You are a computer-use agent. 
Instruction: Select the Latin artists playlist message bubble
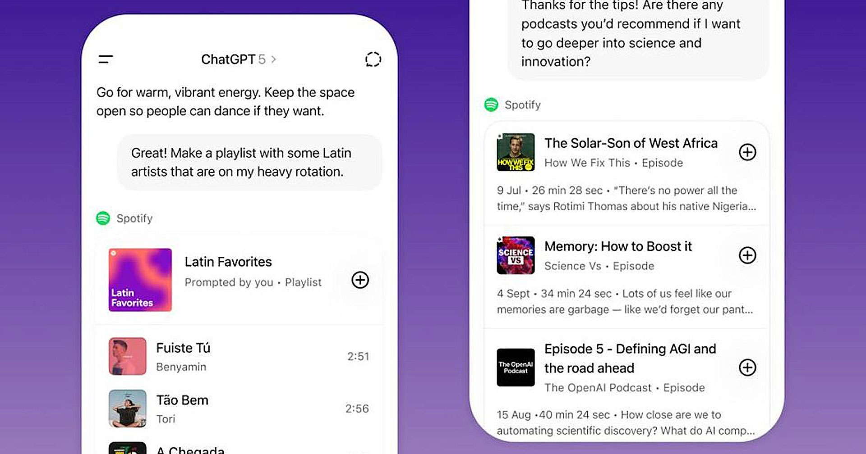(x=249, y=162)
